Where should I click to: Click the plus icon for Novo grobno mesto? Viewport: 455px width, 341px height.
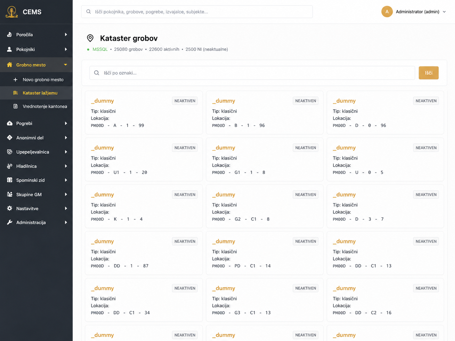pyautogui.click(x=15, y=80)
